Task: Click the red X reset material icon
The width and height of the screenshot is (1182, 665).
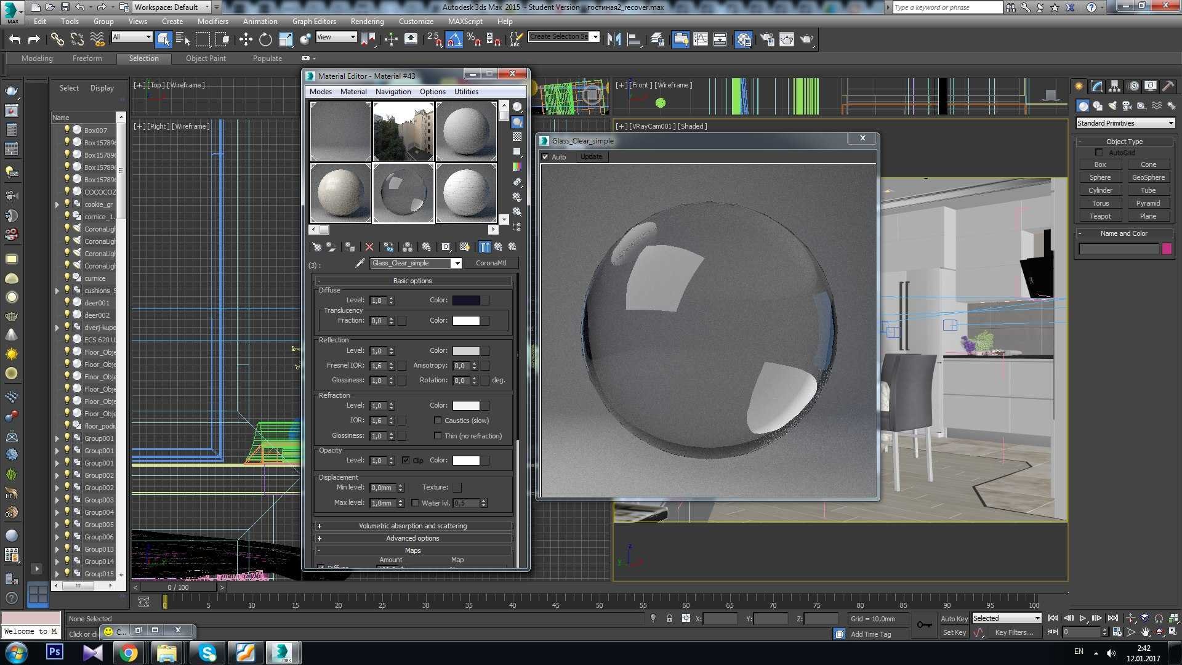Action: click(x=369, y=247)
